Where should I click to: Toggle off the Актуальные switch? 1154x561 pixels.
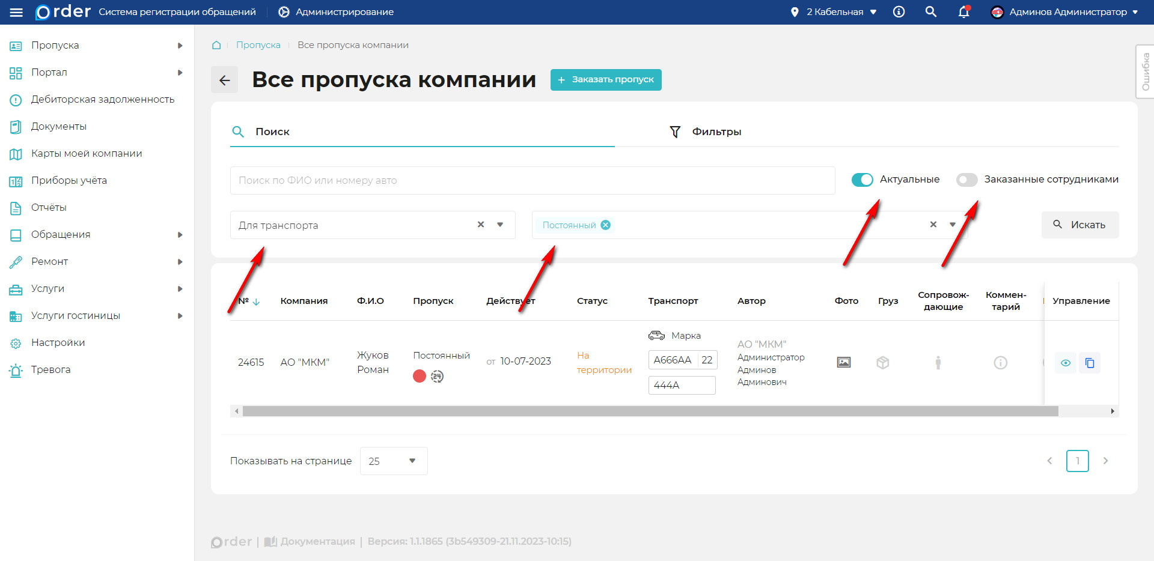[862, 179]
